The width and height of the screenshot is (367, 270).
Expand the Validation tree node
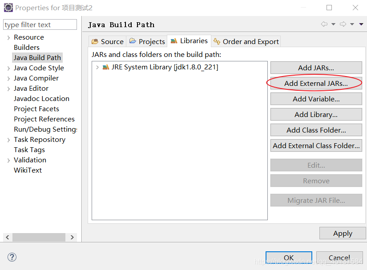click(8, 160)
